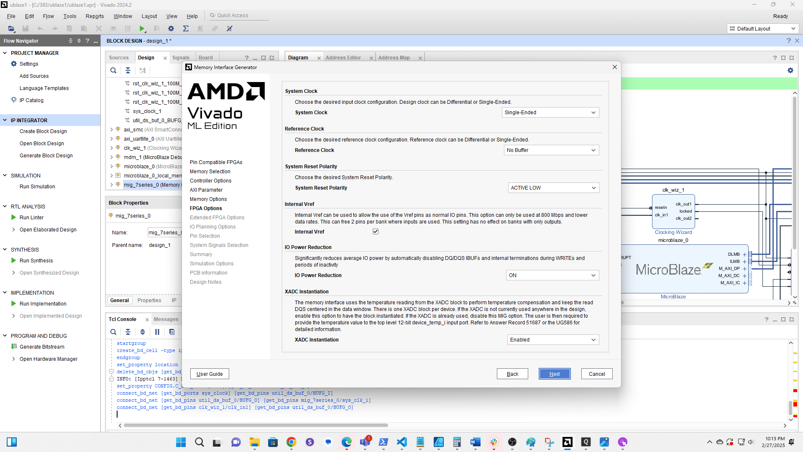Viewport: 803px width, 452px height.
Task: Open the User Guide from the dialog
Action: point(209,374)
